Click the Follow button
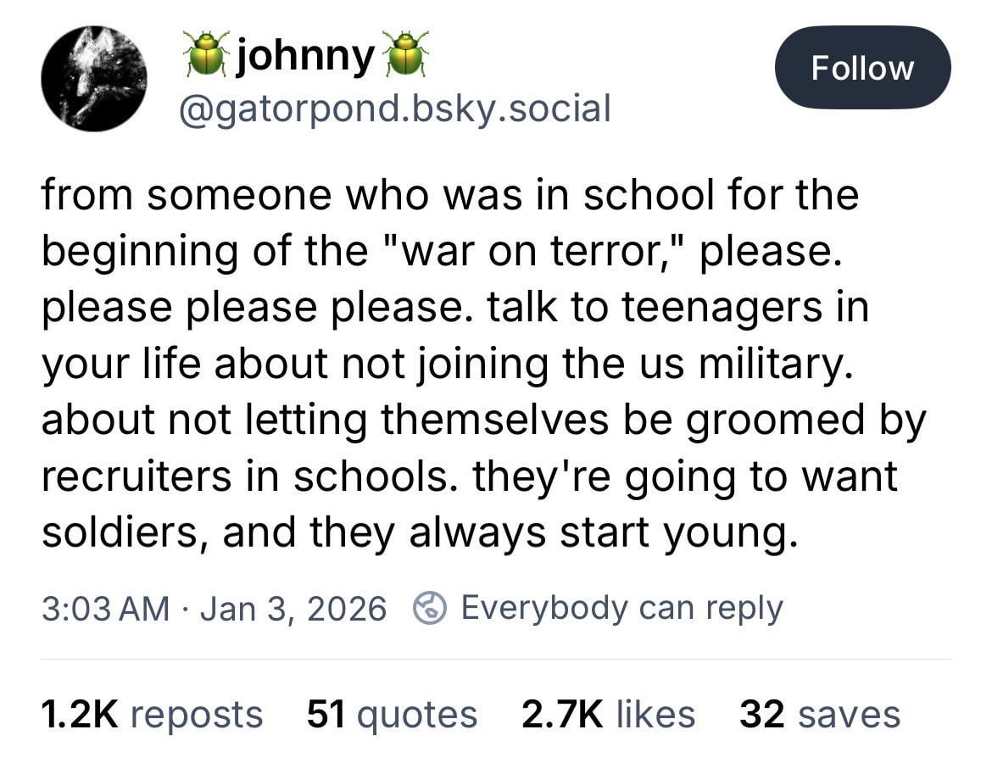 862,67
